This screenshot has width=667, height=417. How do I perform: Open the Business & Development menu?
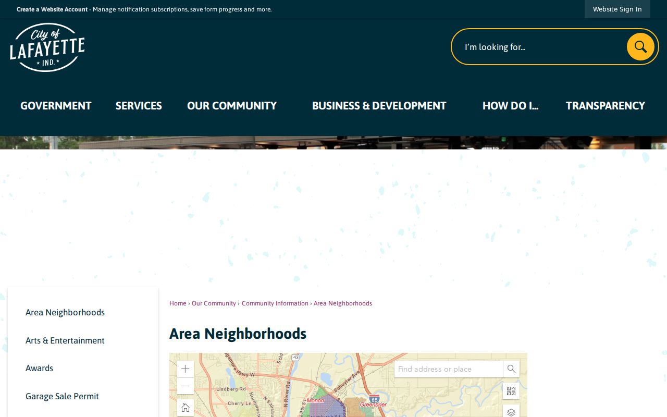[379, 106]
